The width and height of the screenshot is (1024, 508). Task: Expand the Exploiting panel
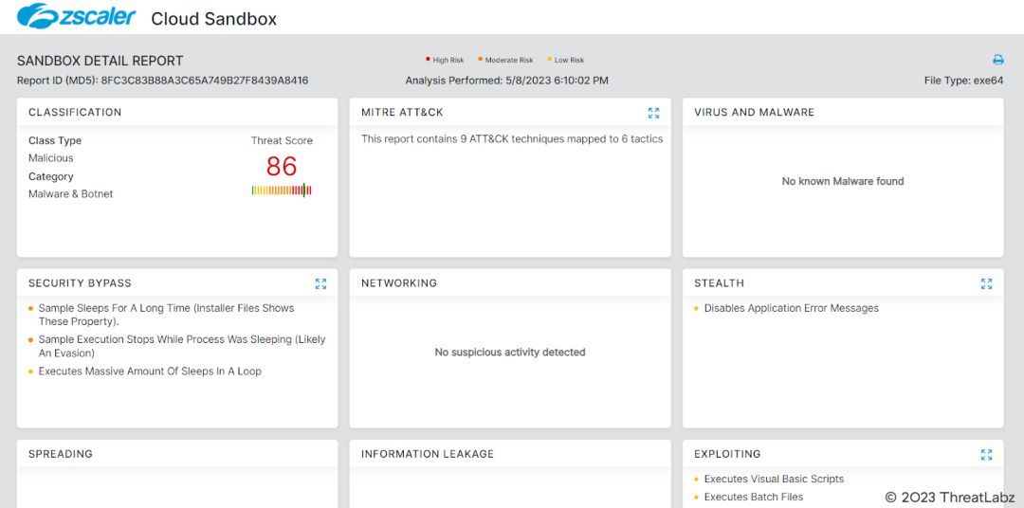coord(986,454)
